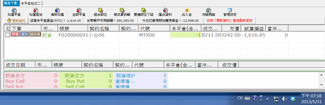The height and width of the screenshot is (105, 325).
Task: Open volume speaker tray icon
Action: click(x=284, y=99)
